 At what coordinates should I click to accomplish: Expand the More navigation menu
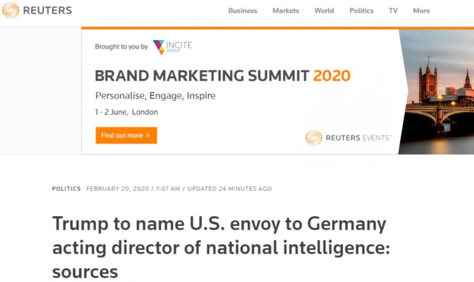(x=422, y=10)
